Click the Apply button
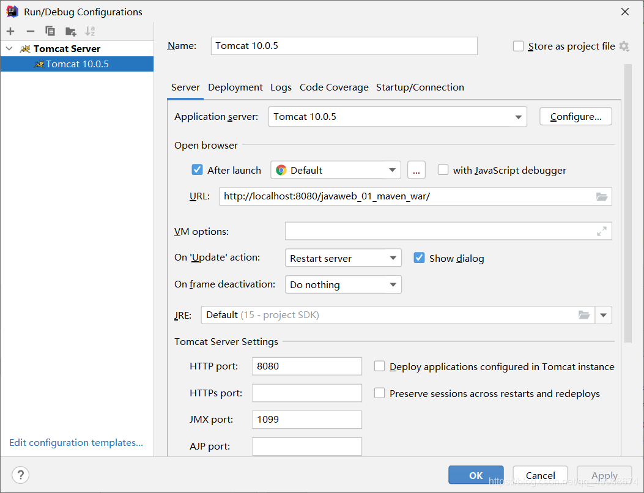The image size is (644, 493). (604, 475)
